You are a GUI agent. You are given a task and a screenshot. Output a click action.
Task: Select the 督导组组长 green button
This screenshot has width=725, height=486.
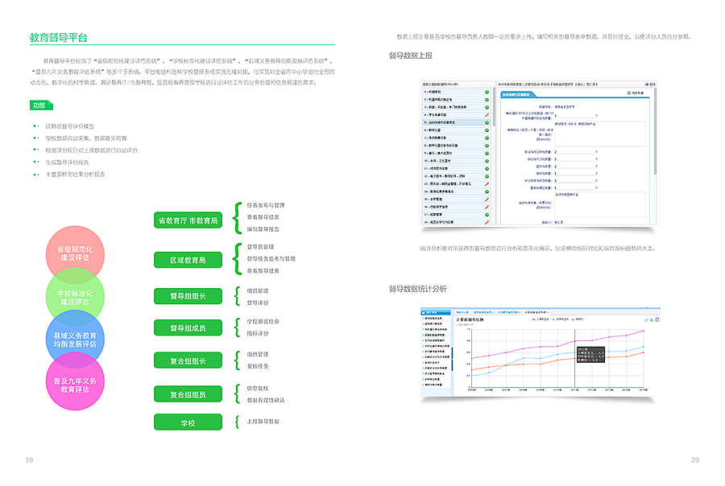click(188, 296)
